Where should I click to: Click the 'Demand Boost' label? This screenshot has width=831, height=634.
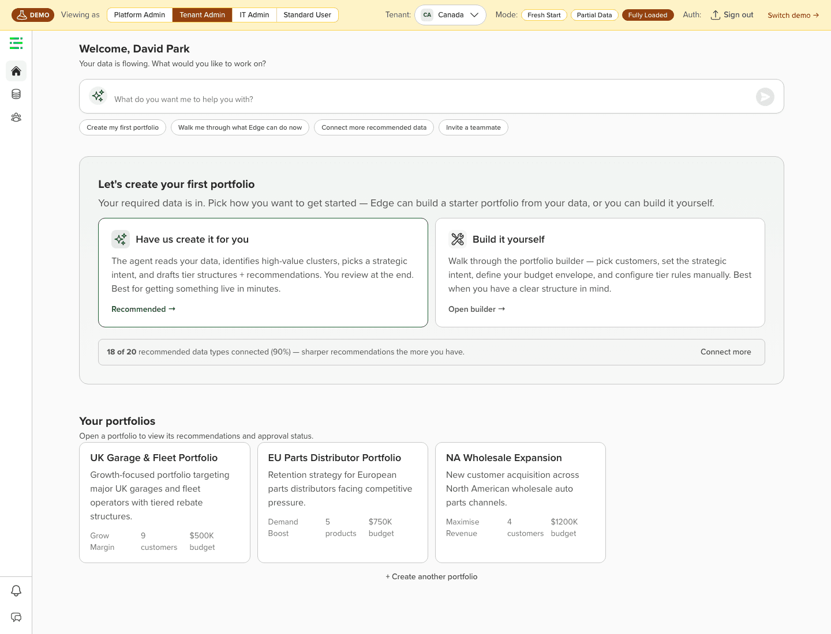283,527
